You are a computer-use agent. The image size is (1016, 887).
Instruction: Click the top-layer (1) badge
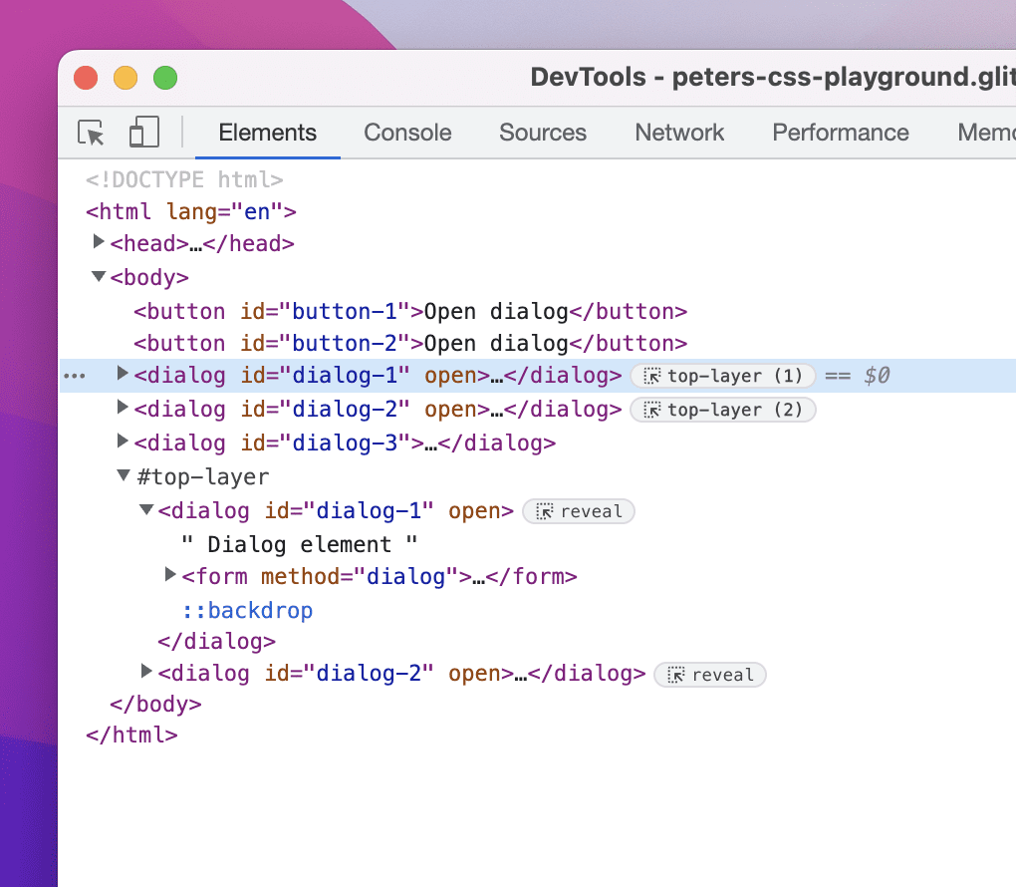pos(723,376)
